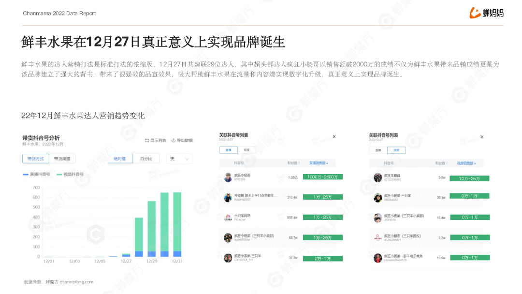The height and width of the screenshot is (294, 522).
Task: Click the 12/29 bar in chart
Action: click(152, 229)
